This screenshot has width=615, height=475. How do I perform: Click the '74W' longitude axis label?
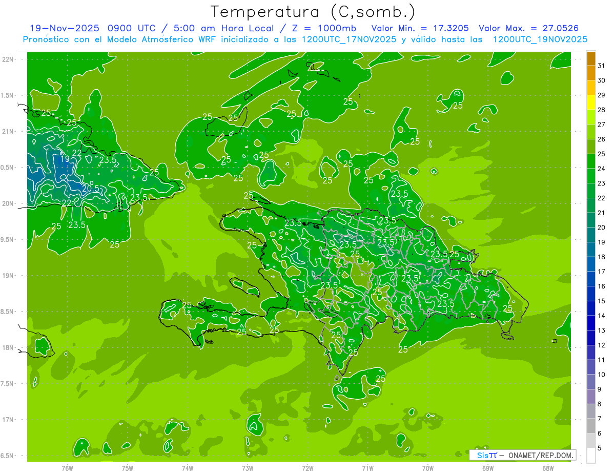click(x=188, y=468)
